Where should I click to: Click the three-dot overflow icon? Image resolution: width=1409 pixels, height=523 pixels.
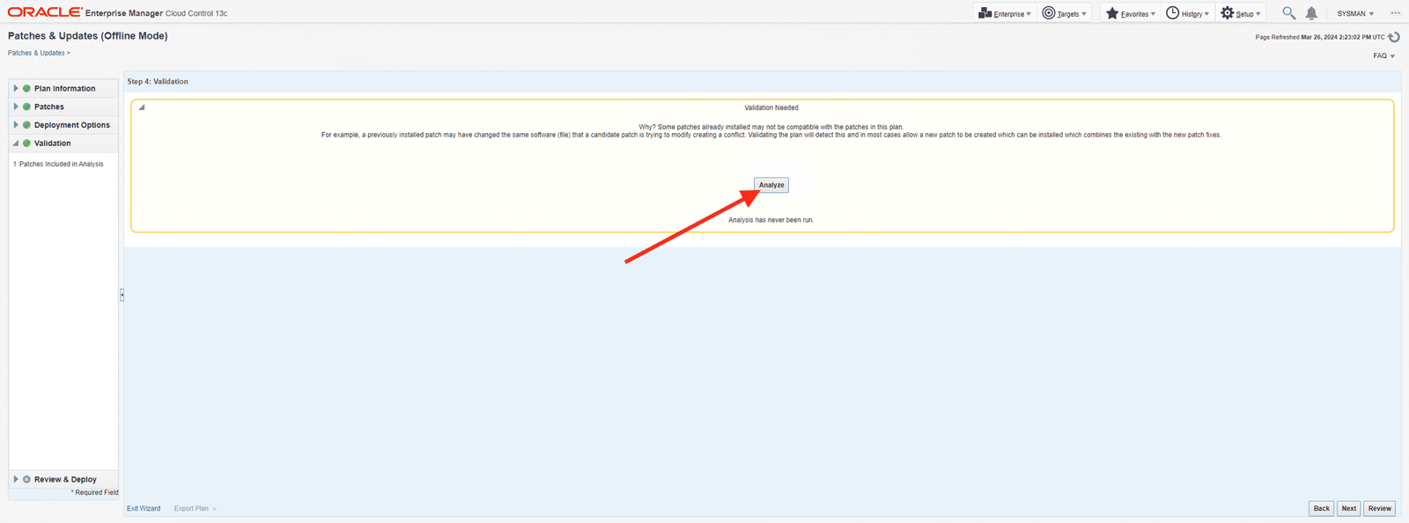click(1395, 13)
